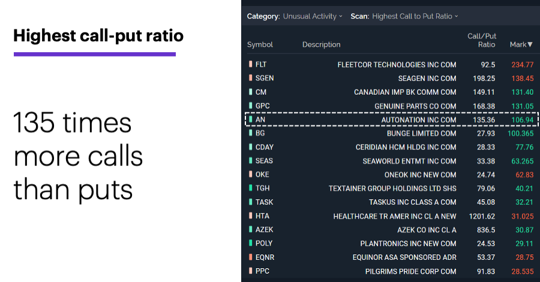Select the SEAS symbol
Screen dimensions: 540x282
coord(264,161)
